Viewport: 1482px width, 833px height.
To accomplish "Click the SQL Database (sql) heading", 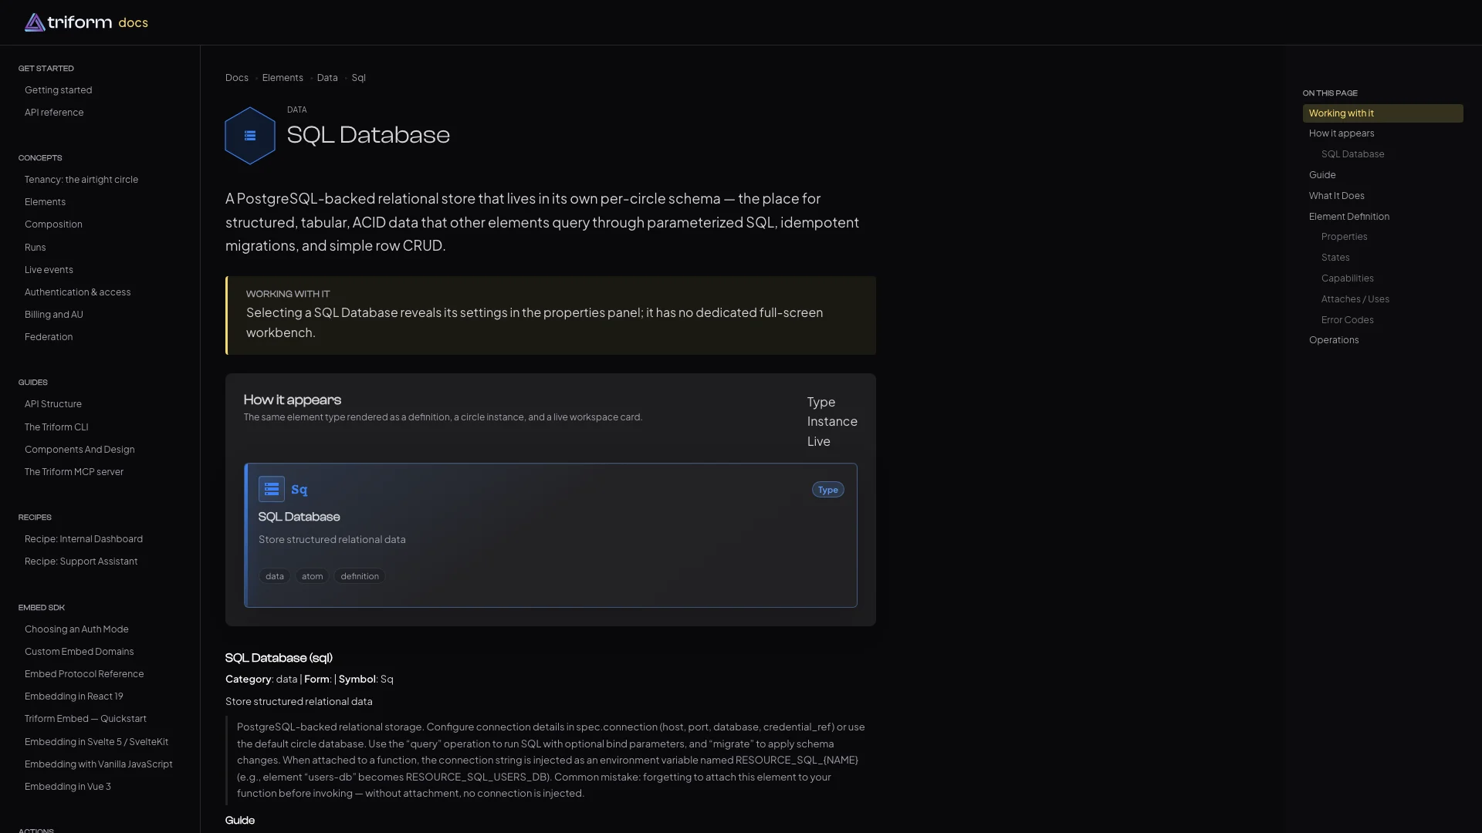I will click(279, 658).
